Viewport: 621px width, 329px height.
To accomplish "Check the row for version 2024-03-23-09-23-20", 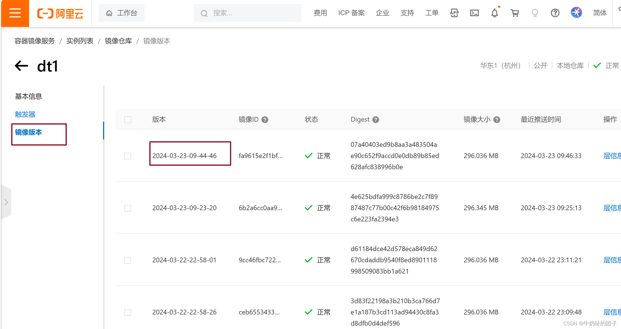I will pyautogui.click(x=128, y=208).
